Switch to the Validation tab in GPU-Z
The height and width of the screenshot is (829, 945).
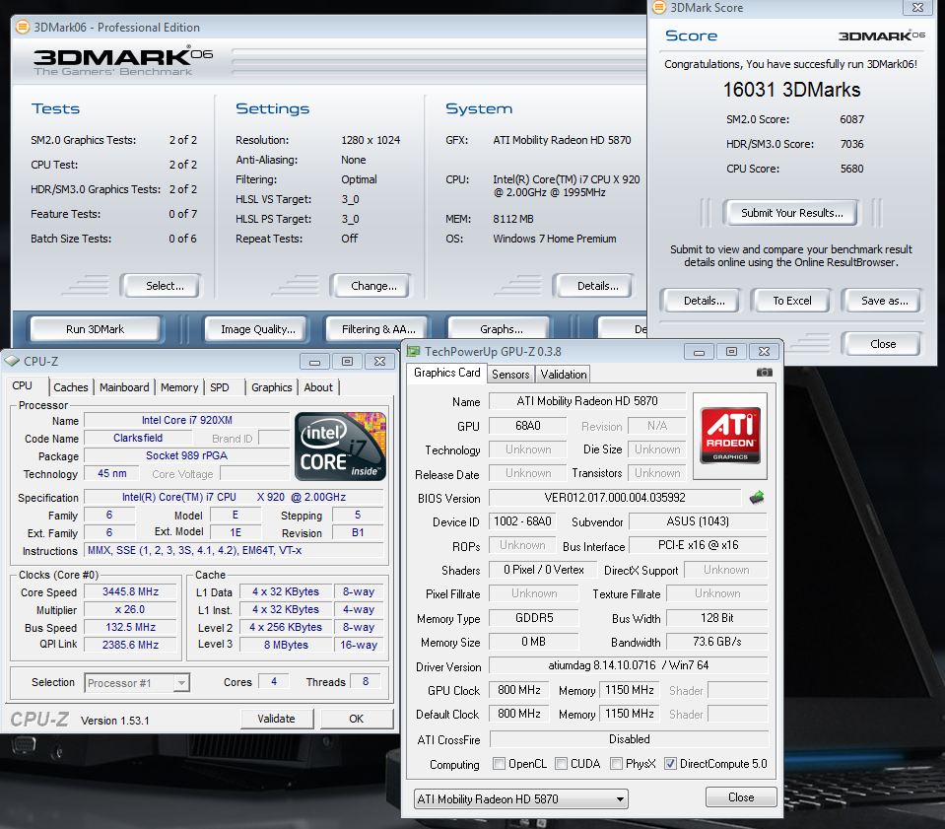coord(564,374)
